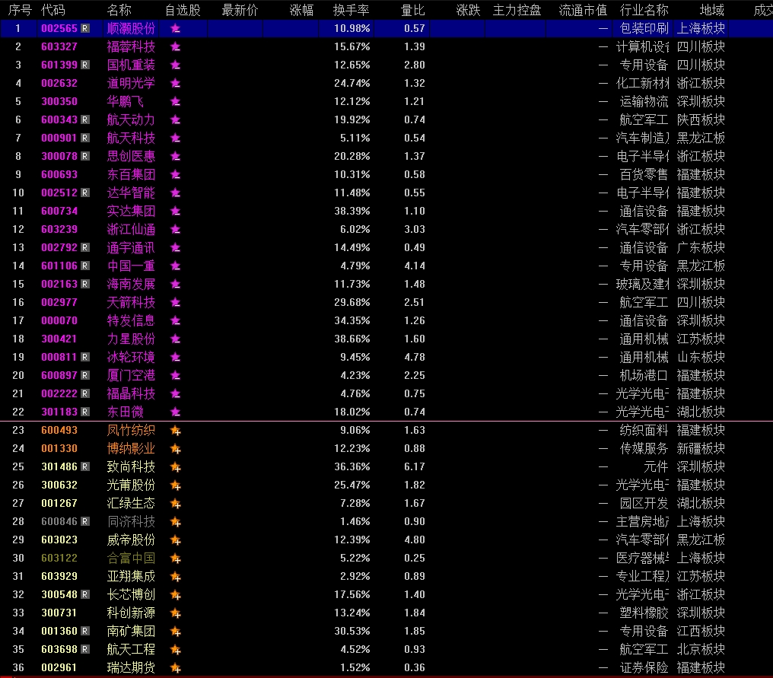773x678 pixels.
Task: Click volume ratio value 6.17
Action: 414,466
